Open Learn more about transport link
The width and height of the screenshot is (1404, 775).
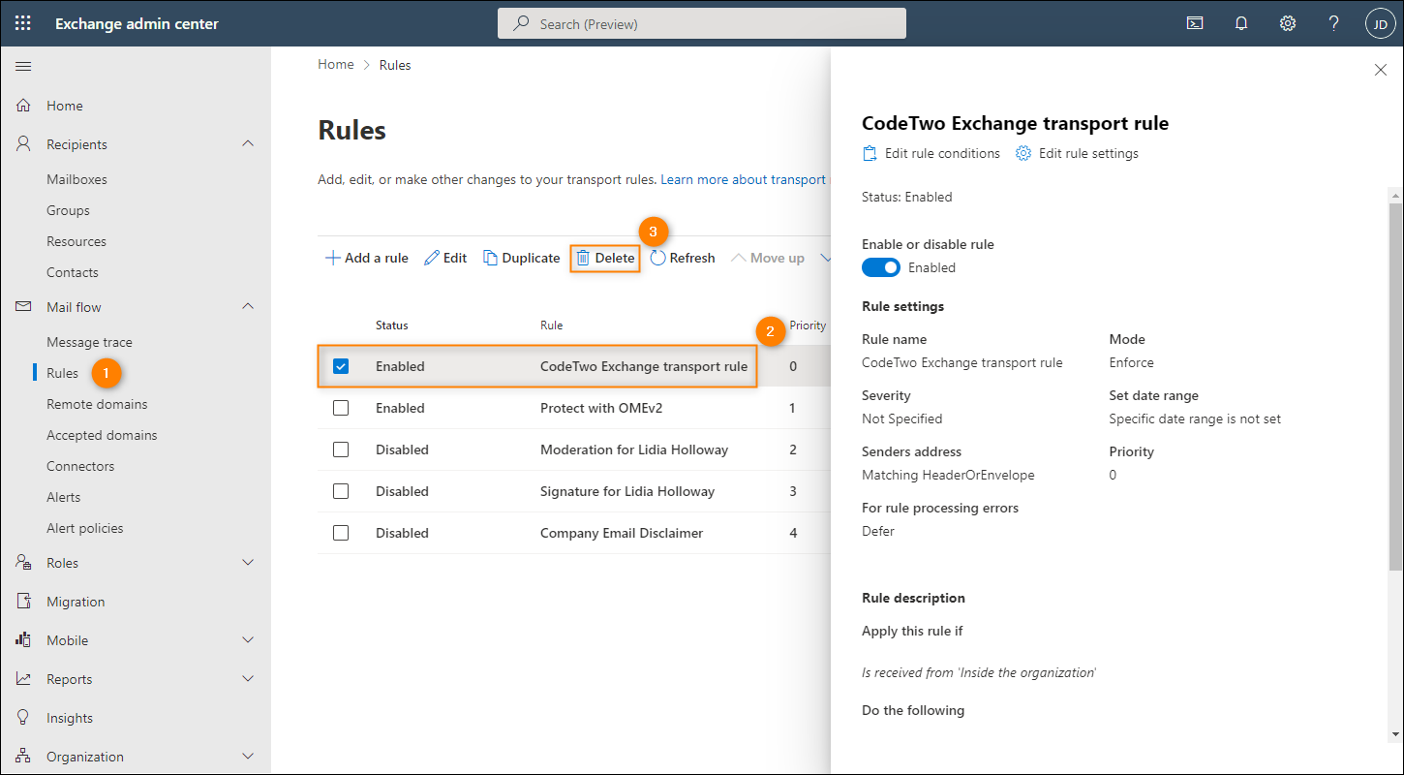tap(745, 179)
